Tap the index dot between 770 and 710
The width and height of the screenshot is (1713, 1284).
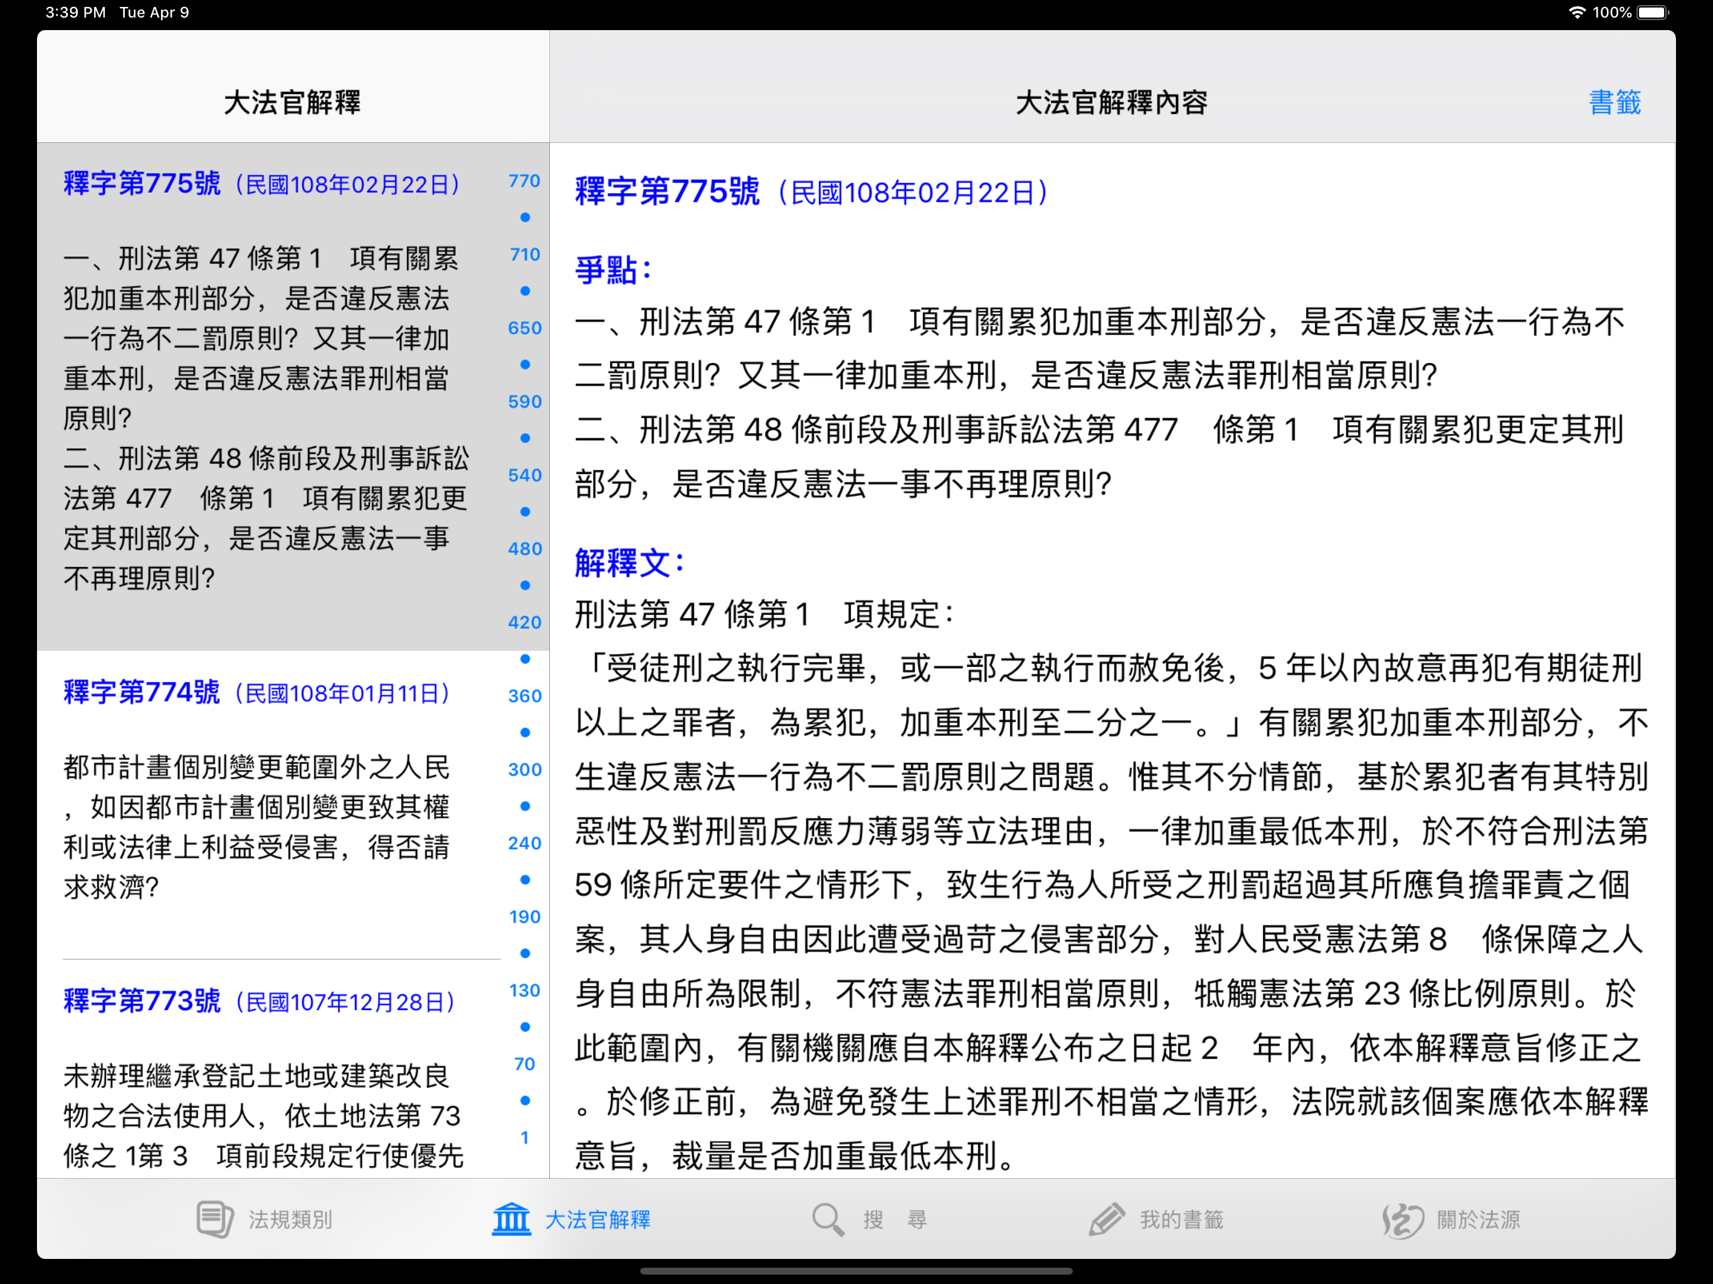(525, 218)
